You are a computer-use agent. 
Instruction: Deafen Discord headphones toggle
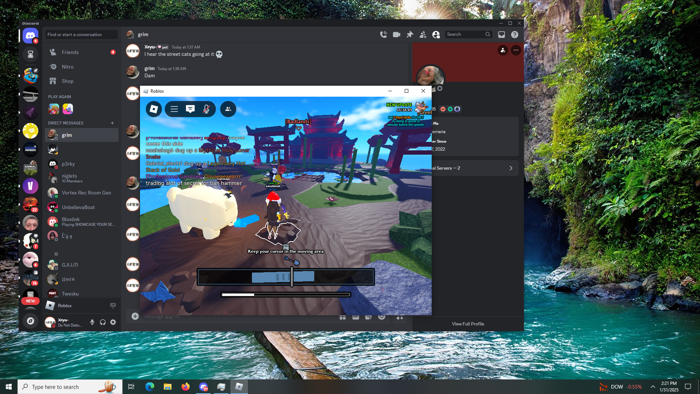103,322
